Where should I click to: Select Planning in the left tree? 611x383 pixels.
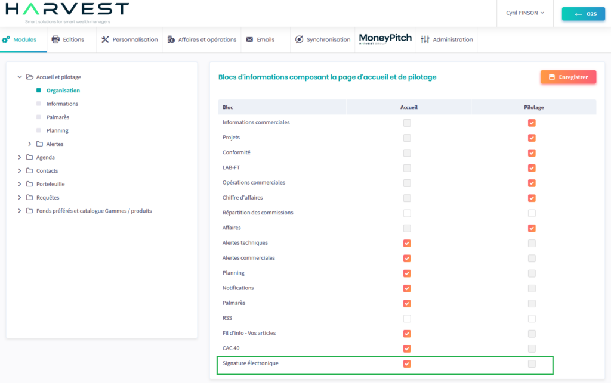click(x=57, y=130)
